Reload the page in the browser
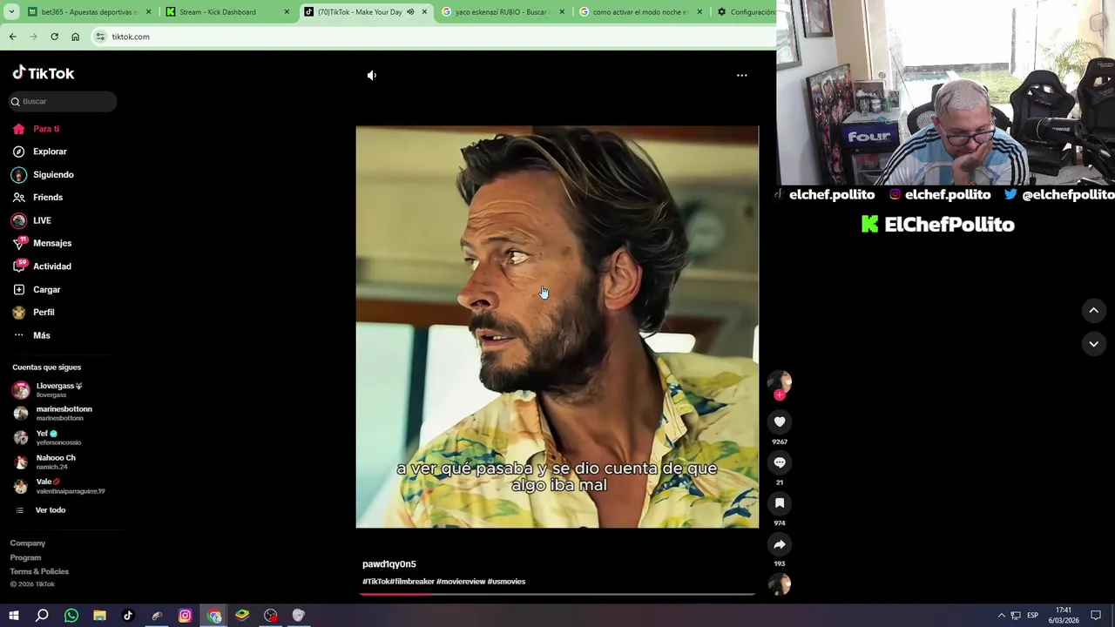Image resolution: width=1115 pixels, height=627 pixels. (x=54, y=37)
